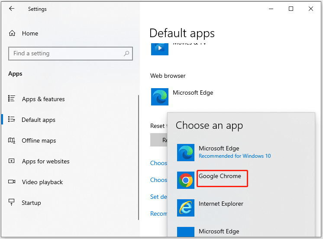Click the Web browser section label
This screenshot has width=323, height=239.
tap(168, 76)
